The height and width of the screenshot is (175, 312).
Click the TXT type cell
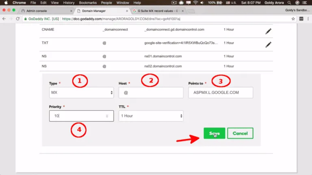tap(45, 43)
